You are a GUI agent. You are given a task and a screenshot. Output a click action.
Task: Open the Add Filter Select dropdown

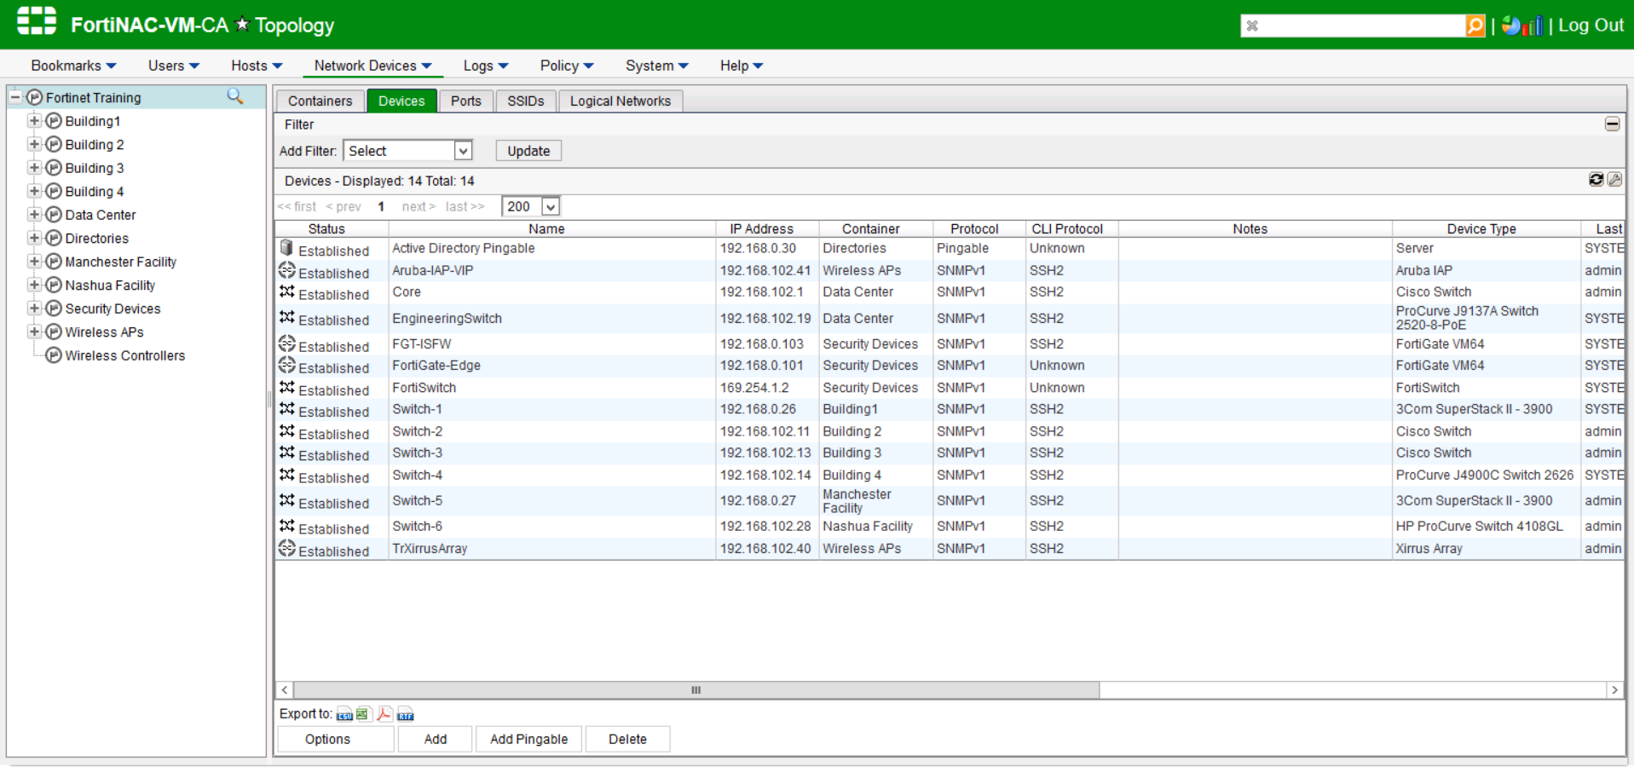[407, 151]
